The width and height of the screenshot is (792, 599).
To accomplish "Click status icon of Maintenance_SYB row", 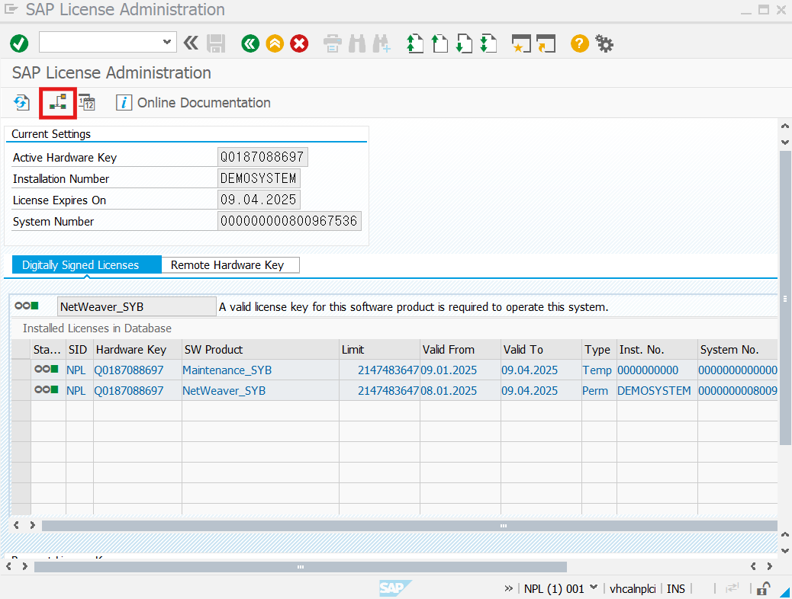I will (47, 370).
